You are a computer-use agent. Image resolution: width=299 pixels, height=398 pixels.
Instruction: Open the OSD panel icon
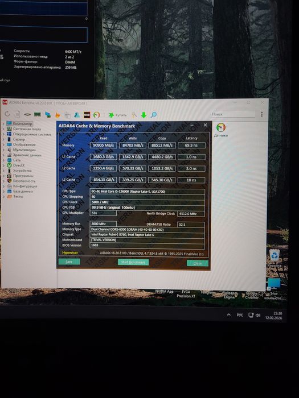click(87, 115)
